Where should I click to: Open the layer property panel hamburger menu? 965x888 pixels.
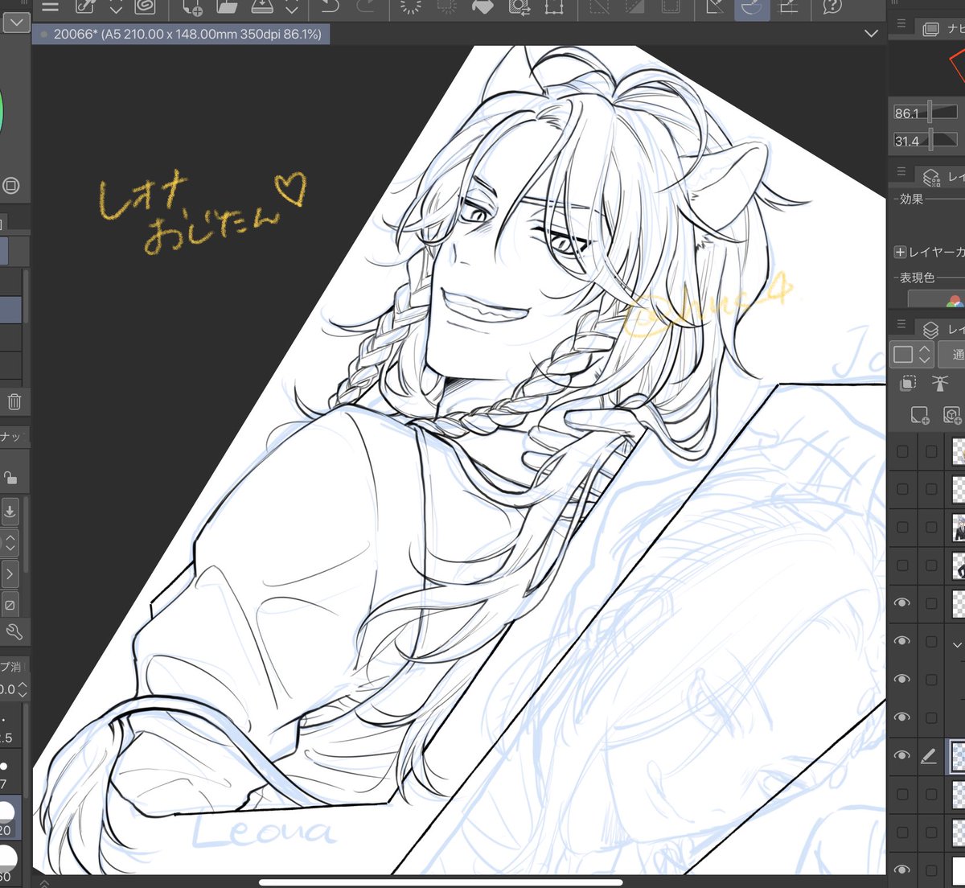pyautogui.click(x=901, y=171)
